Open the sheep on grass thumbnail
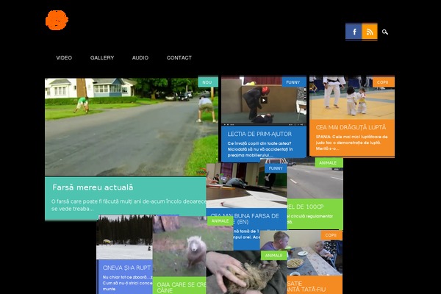Screen dimensions: 441x294 pyautogui.click(x=179, y=246)
